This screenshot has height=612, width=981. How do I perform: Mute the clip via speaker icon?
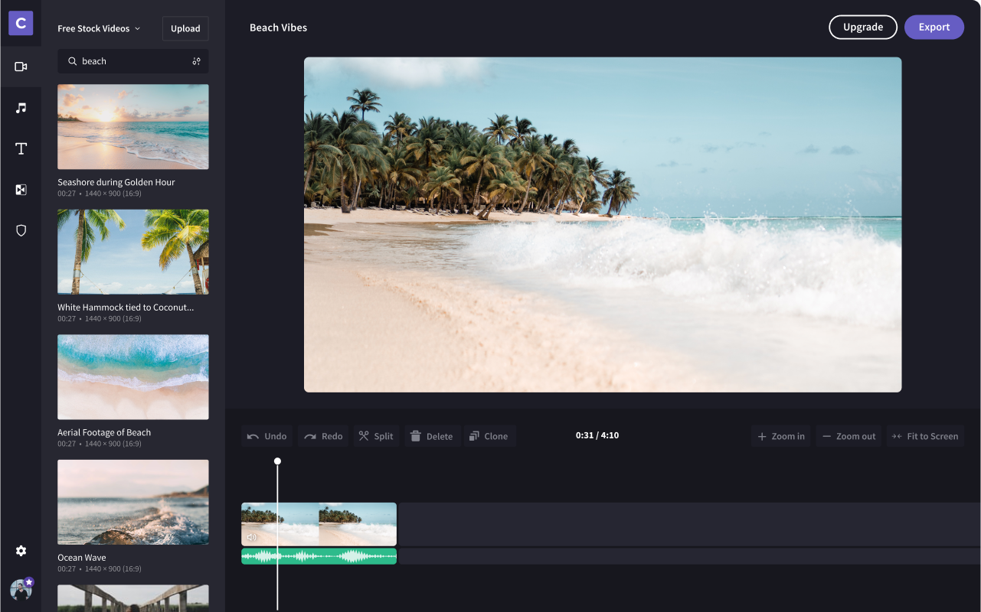[252, 537]
